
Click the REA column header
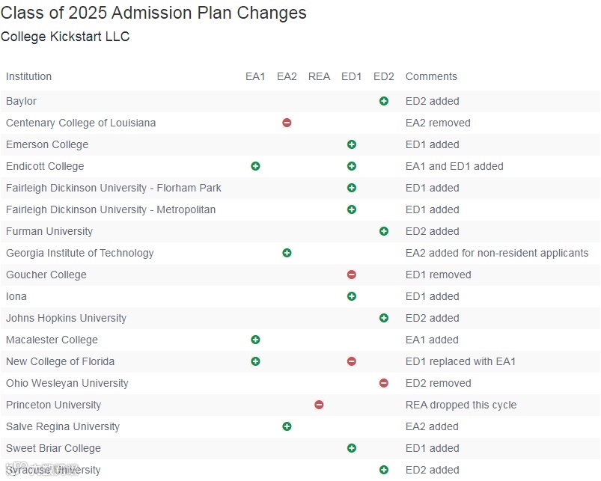click(x=319, y=76)
